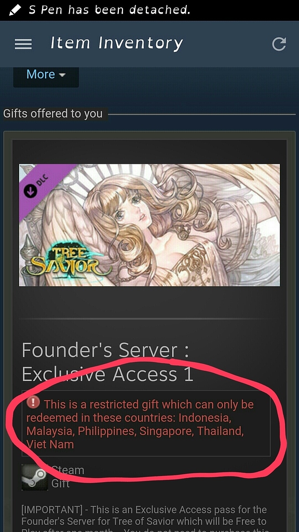The width and height of the screenshot is (299, 532).
Task: Open the hamburger navigation menu
Action: click(23, 44)
